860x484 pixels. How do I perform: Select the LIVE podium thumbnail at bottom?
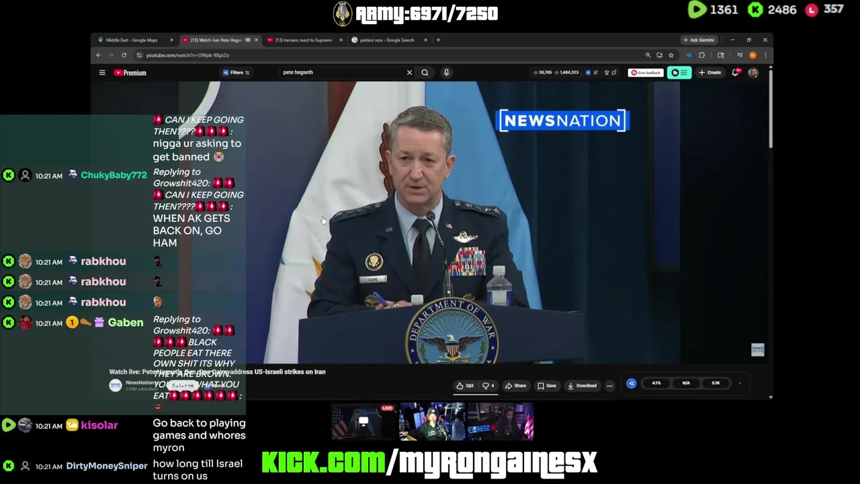click(x=365, y=421)
